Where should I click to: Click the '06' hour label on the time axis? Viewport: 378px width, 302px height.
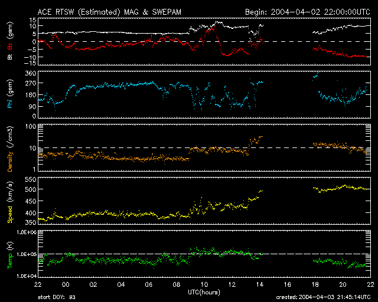point(149,285)
